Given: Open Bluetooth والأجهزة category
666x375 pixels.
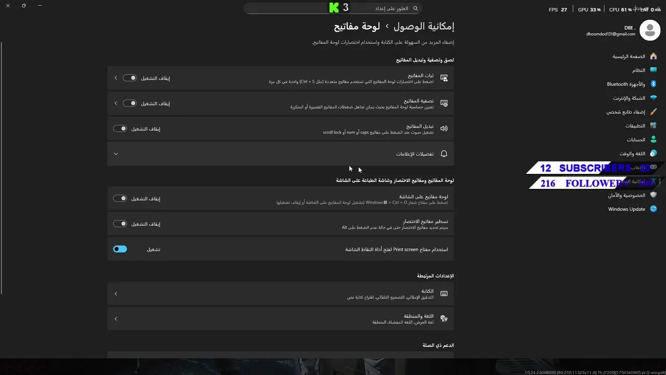Looking at the screenshot, I should pos(626,84).
